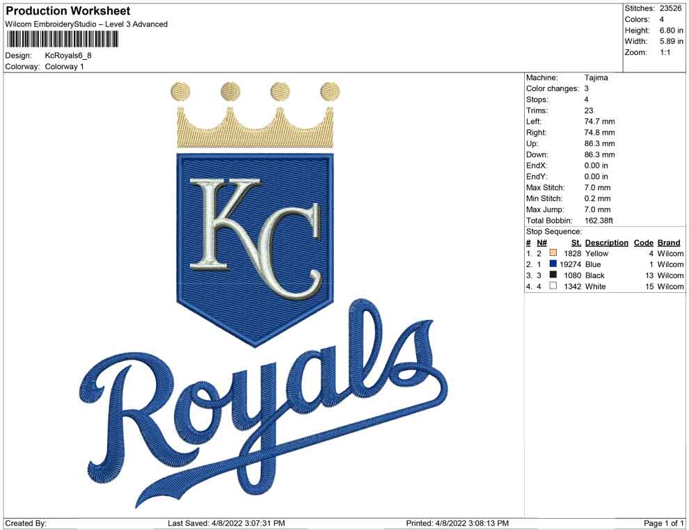Click the Right value '74.8 mm'
Screen dimensions: 689x530
(599, 133)
